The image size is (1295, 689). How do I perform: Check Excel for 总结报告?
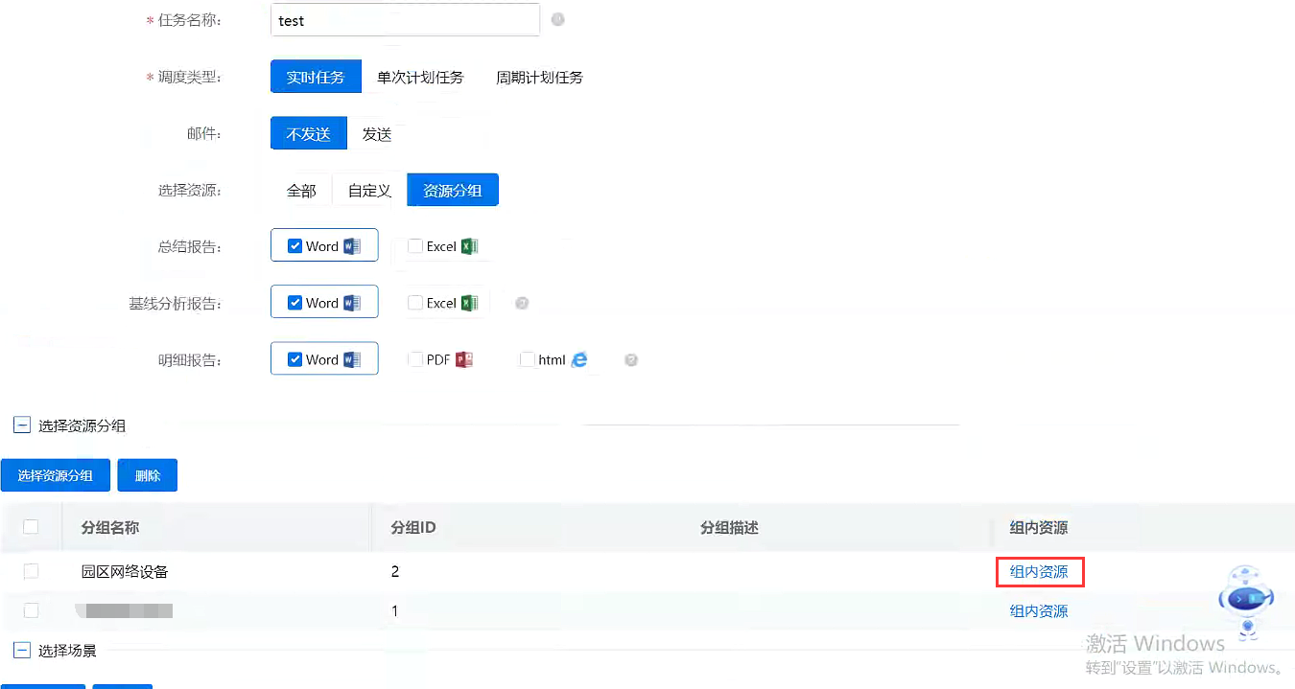415,246
